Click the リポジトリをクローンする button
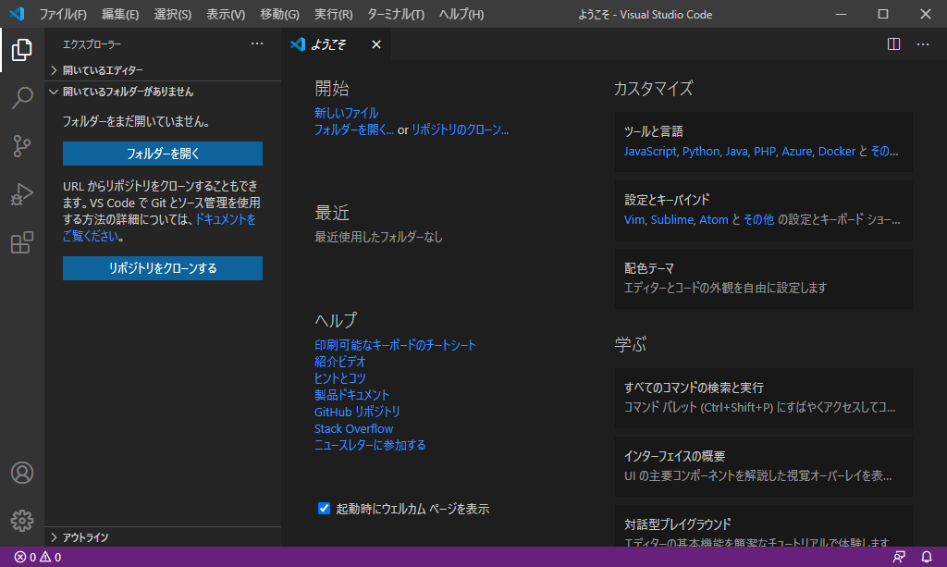Image resolution: width=947 pixels, height=567 pixels. pyautogui.click(x=163, y=268)
